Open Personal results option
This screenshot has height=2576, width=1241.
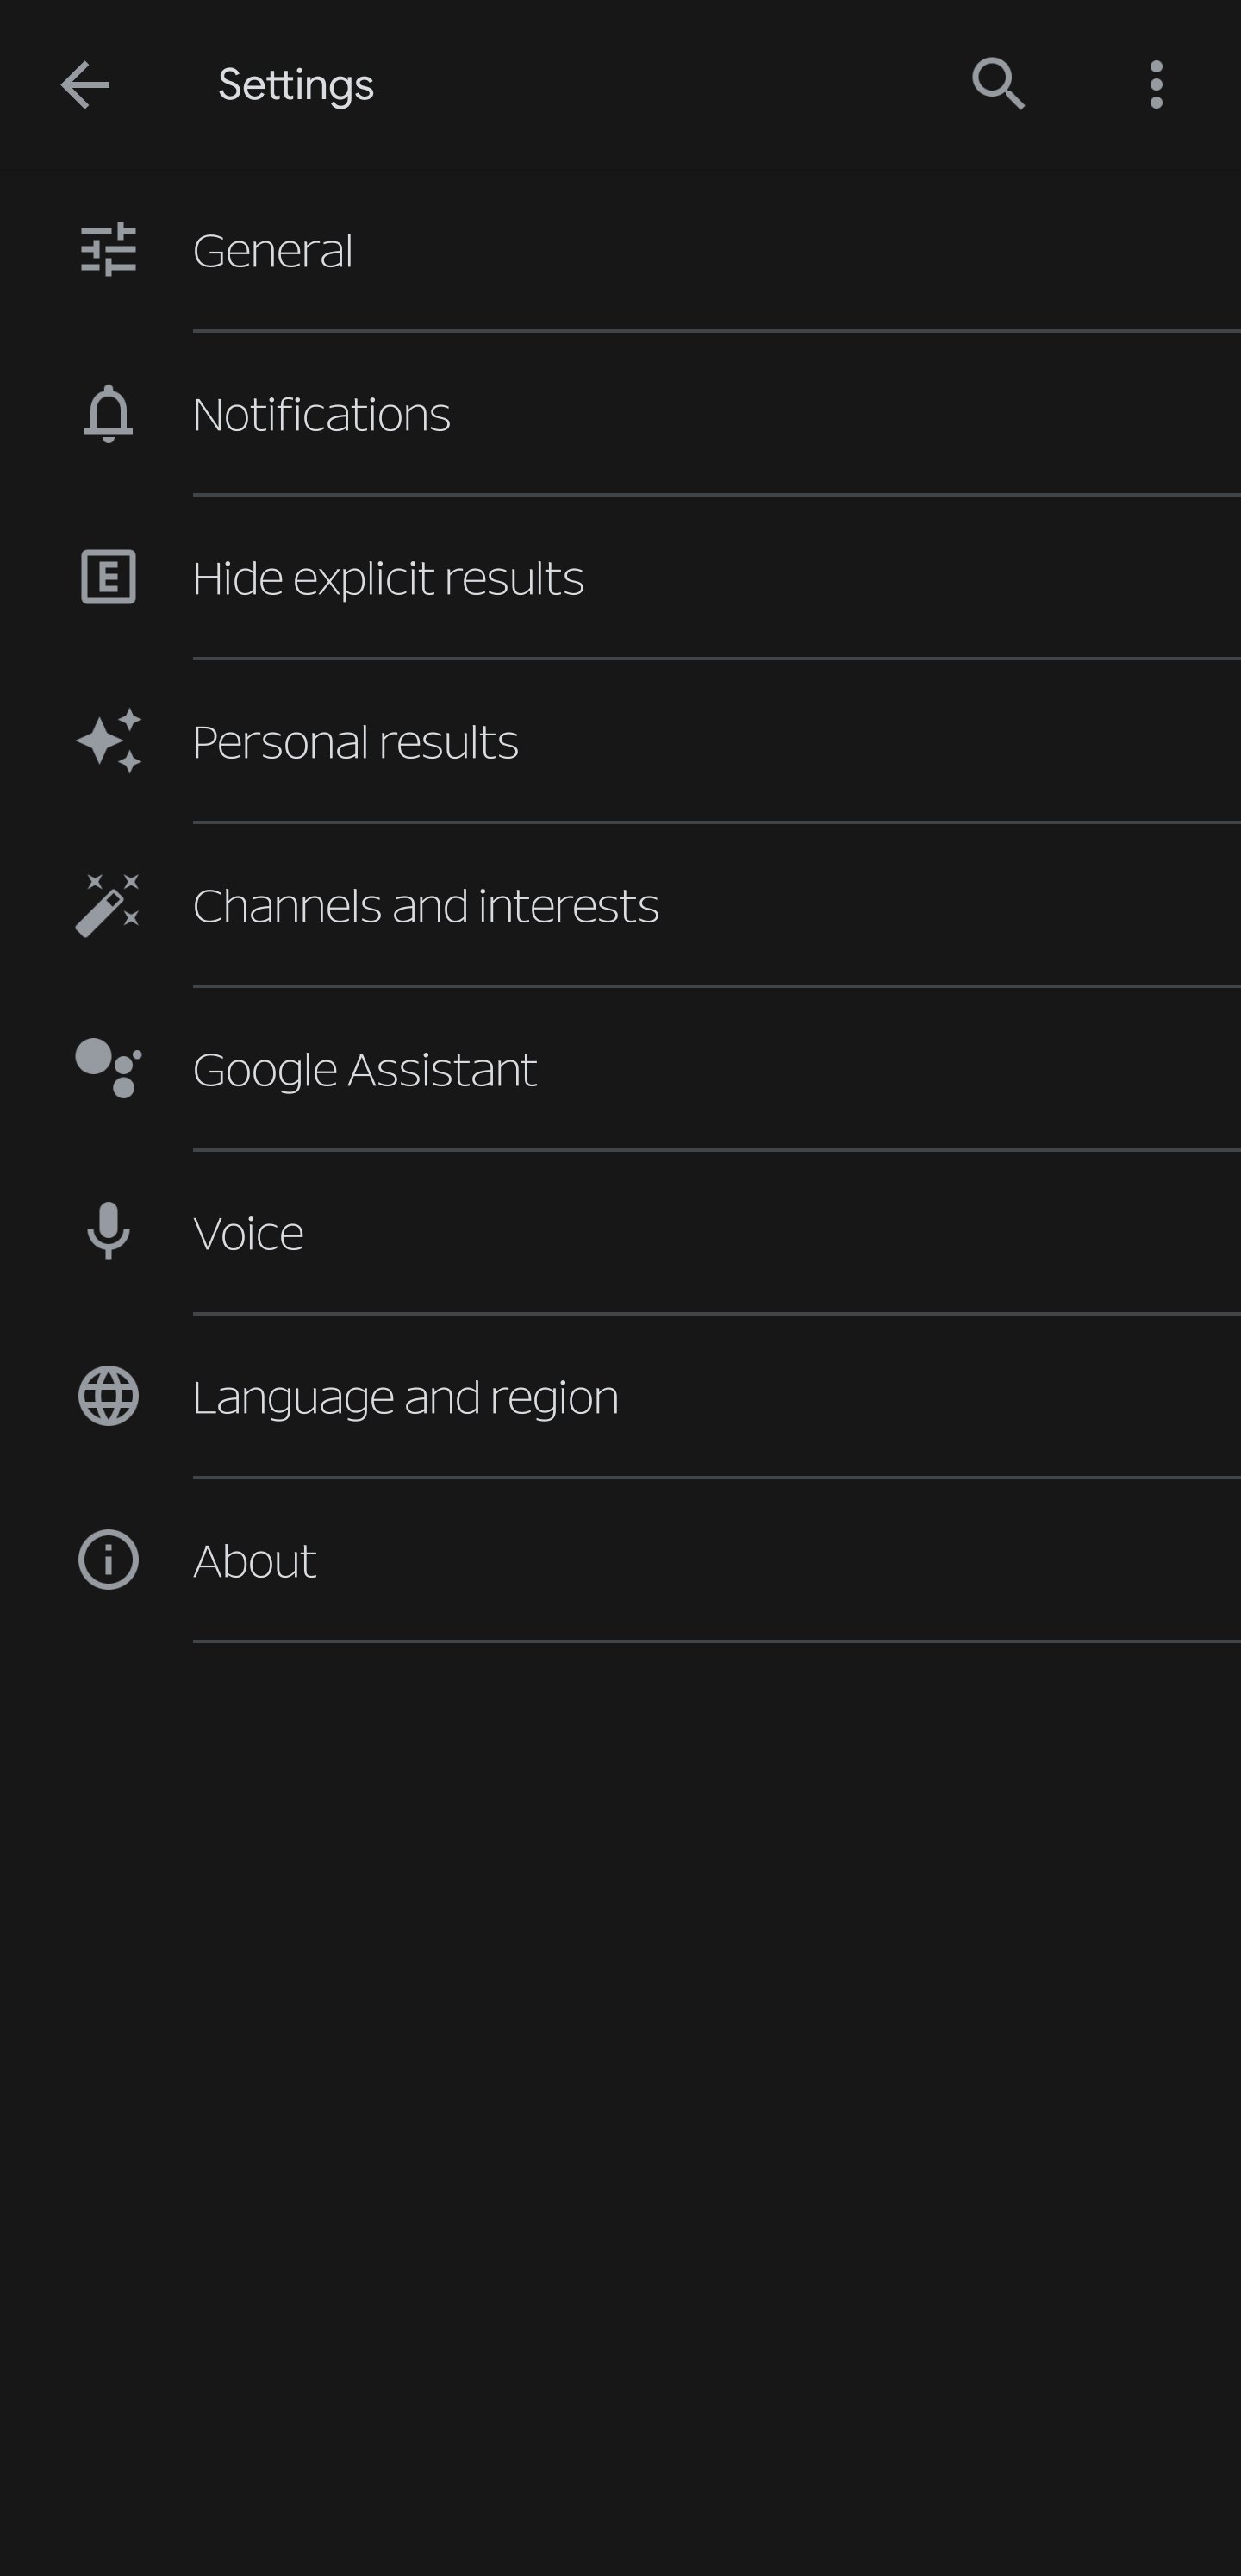point(620,742)
